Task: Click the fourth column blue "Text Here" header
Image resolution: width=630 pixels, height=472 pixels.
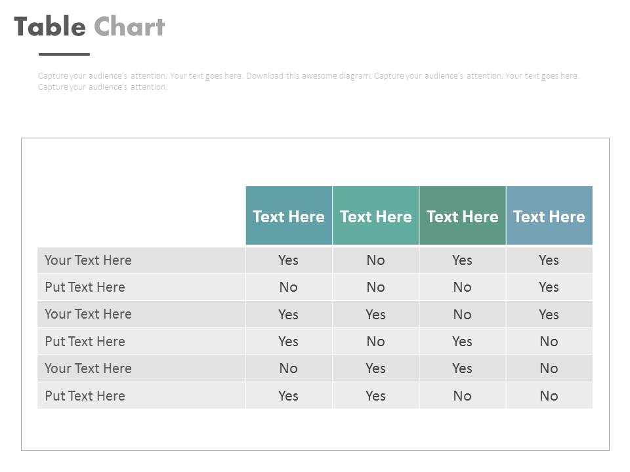Action: (549, 216)
